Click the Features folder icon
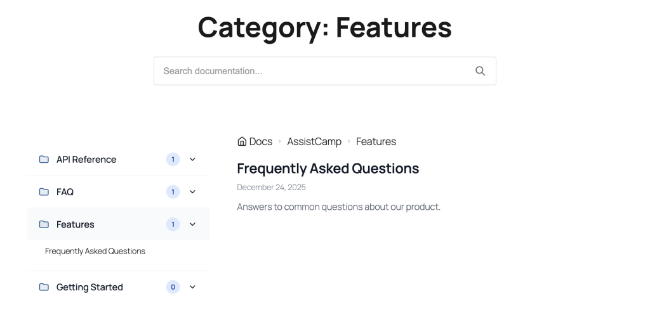This screenshot has height=322, width=650. (44, 224)
